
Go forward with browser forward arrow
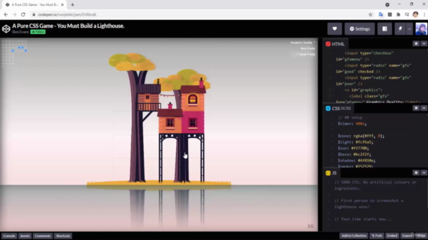[x=15, y=15]
